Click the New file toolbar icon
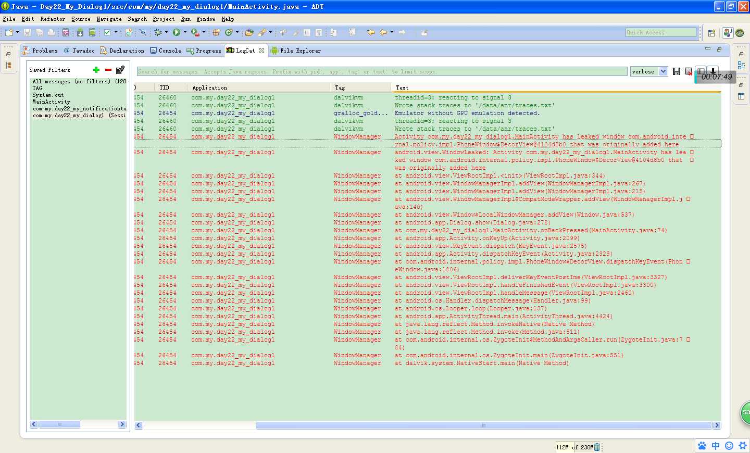 [9, 32]
